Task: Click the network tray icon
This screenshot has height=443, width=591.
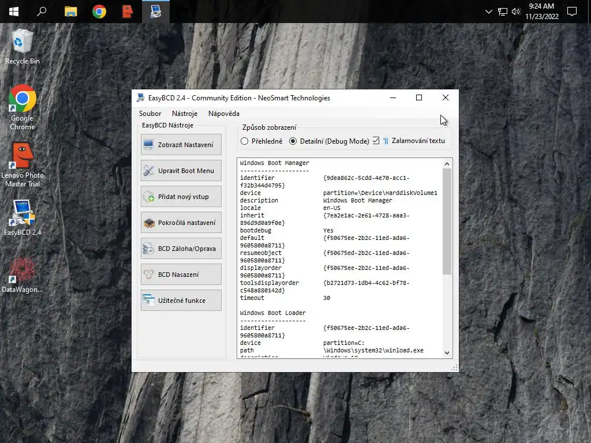Action: click(x=503, y=12)
